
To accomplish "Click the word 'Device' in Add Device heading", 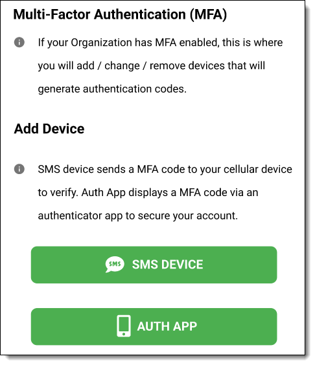I will click(x=64, y=129).
